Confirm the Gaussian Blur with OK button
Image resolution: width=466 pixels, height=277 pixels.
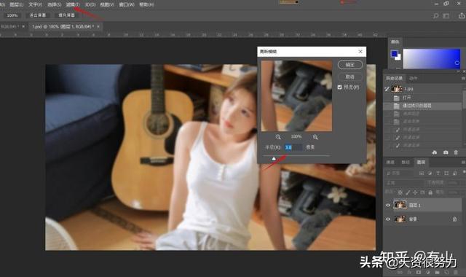(350, 65)
